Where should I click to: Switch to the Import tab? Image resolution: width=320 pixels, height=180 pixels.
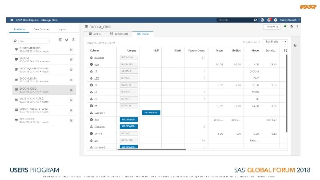click(x=62, y=29)
